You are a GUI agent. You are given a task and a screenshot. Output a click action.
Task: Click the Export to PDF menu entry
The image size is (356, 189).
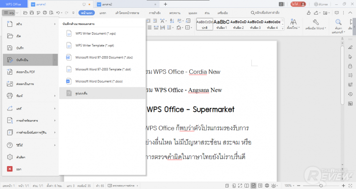(x=30, y=72)
